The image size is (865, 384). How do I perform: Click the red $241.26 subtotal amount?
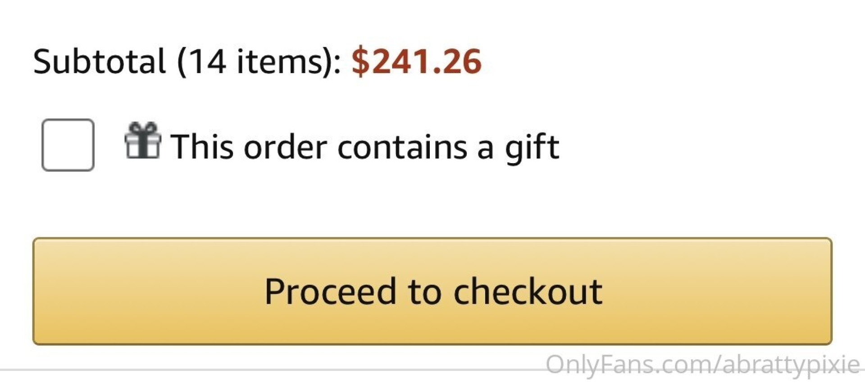click(x=417, y=61)
